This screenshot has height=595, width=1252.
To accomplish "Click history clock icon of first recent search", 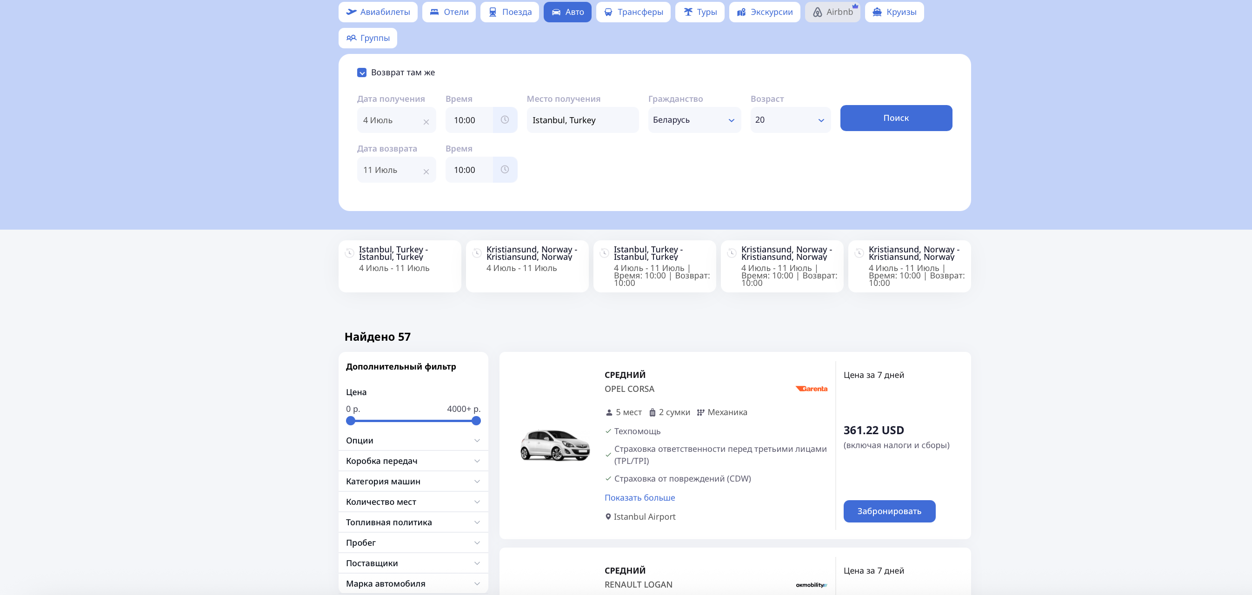I will click(x=349, y=253).
